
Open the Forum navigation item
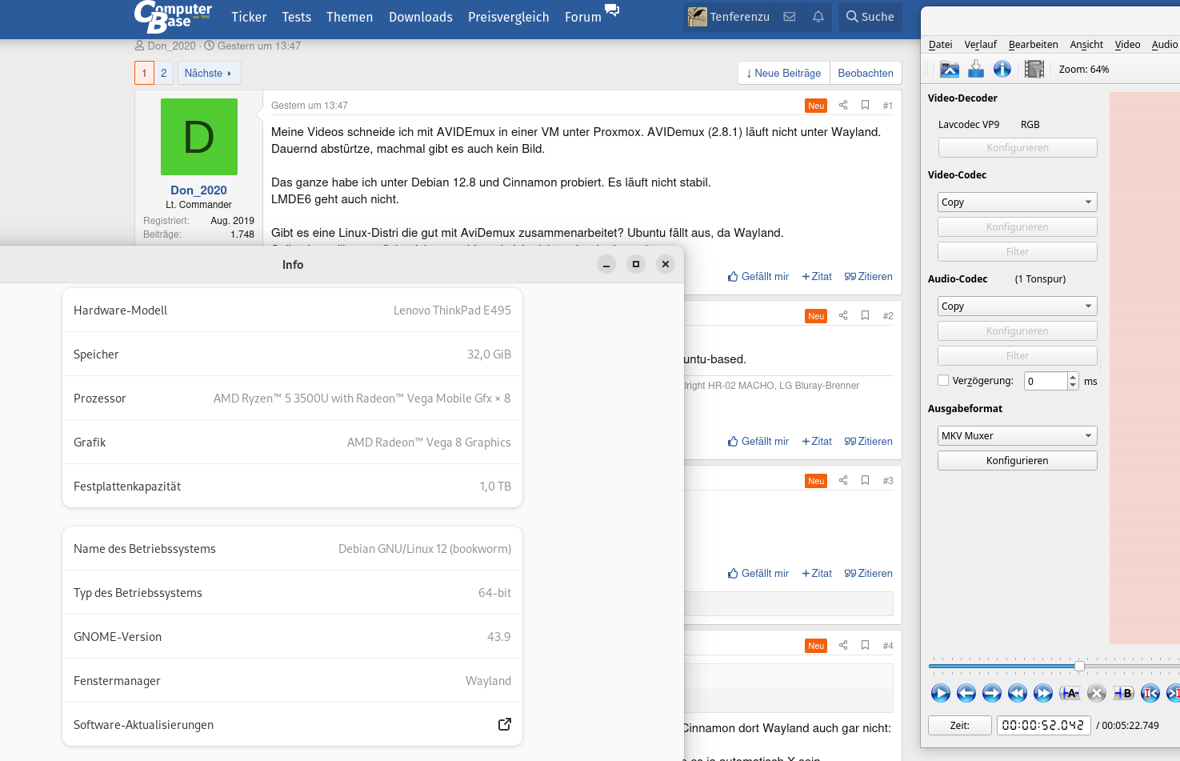[x=583, y=17]
